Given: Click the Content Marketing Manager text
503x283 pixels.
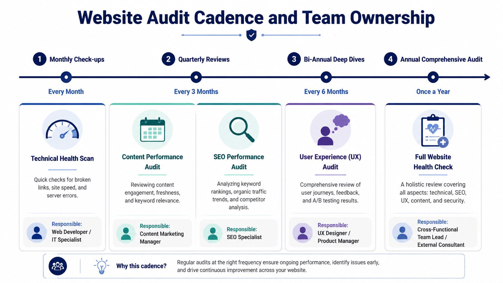Looking at the screenshot, I should pos(162,238).
